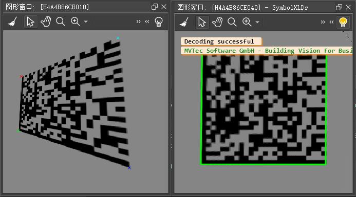Select pointer tool in SymbolXLDs window
Image resolution: width=356 pixels, height=197 pixels.
[202, 22]
